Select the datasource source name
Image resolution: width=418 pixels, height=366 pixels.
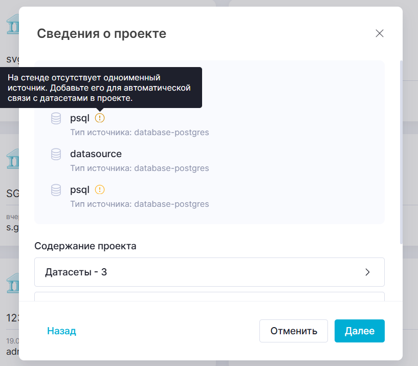[x=96, y=154]
